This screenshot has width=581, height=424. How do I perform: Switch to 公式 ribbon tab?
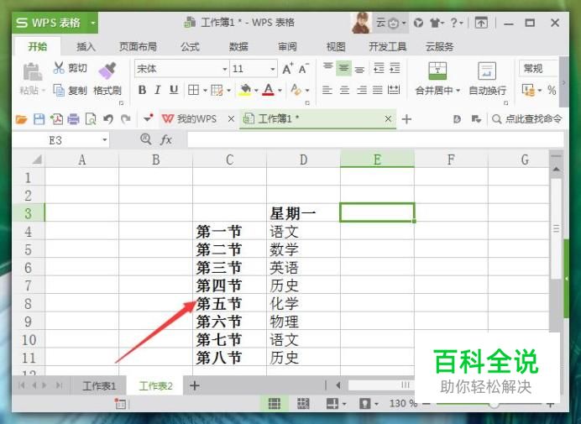tap(190, 47)
